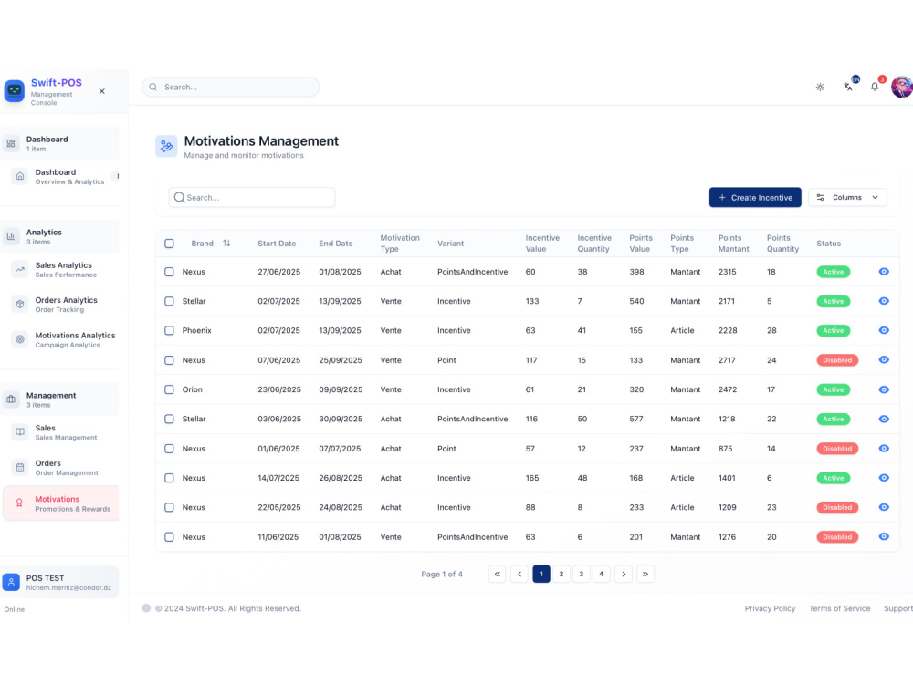Click the Orders calendar icon
913x684 pixels.
(x=20, y=468)
